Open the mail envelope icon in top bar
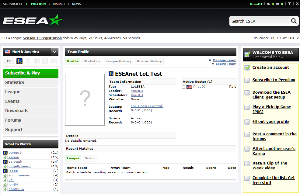 pyautogui.click(x=269, y=4)
